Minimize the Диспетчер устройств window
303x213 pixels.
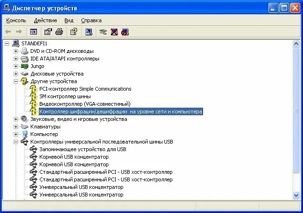pos(273,8)
